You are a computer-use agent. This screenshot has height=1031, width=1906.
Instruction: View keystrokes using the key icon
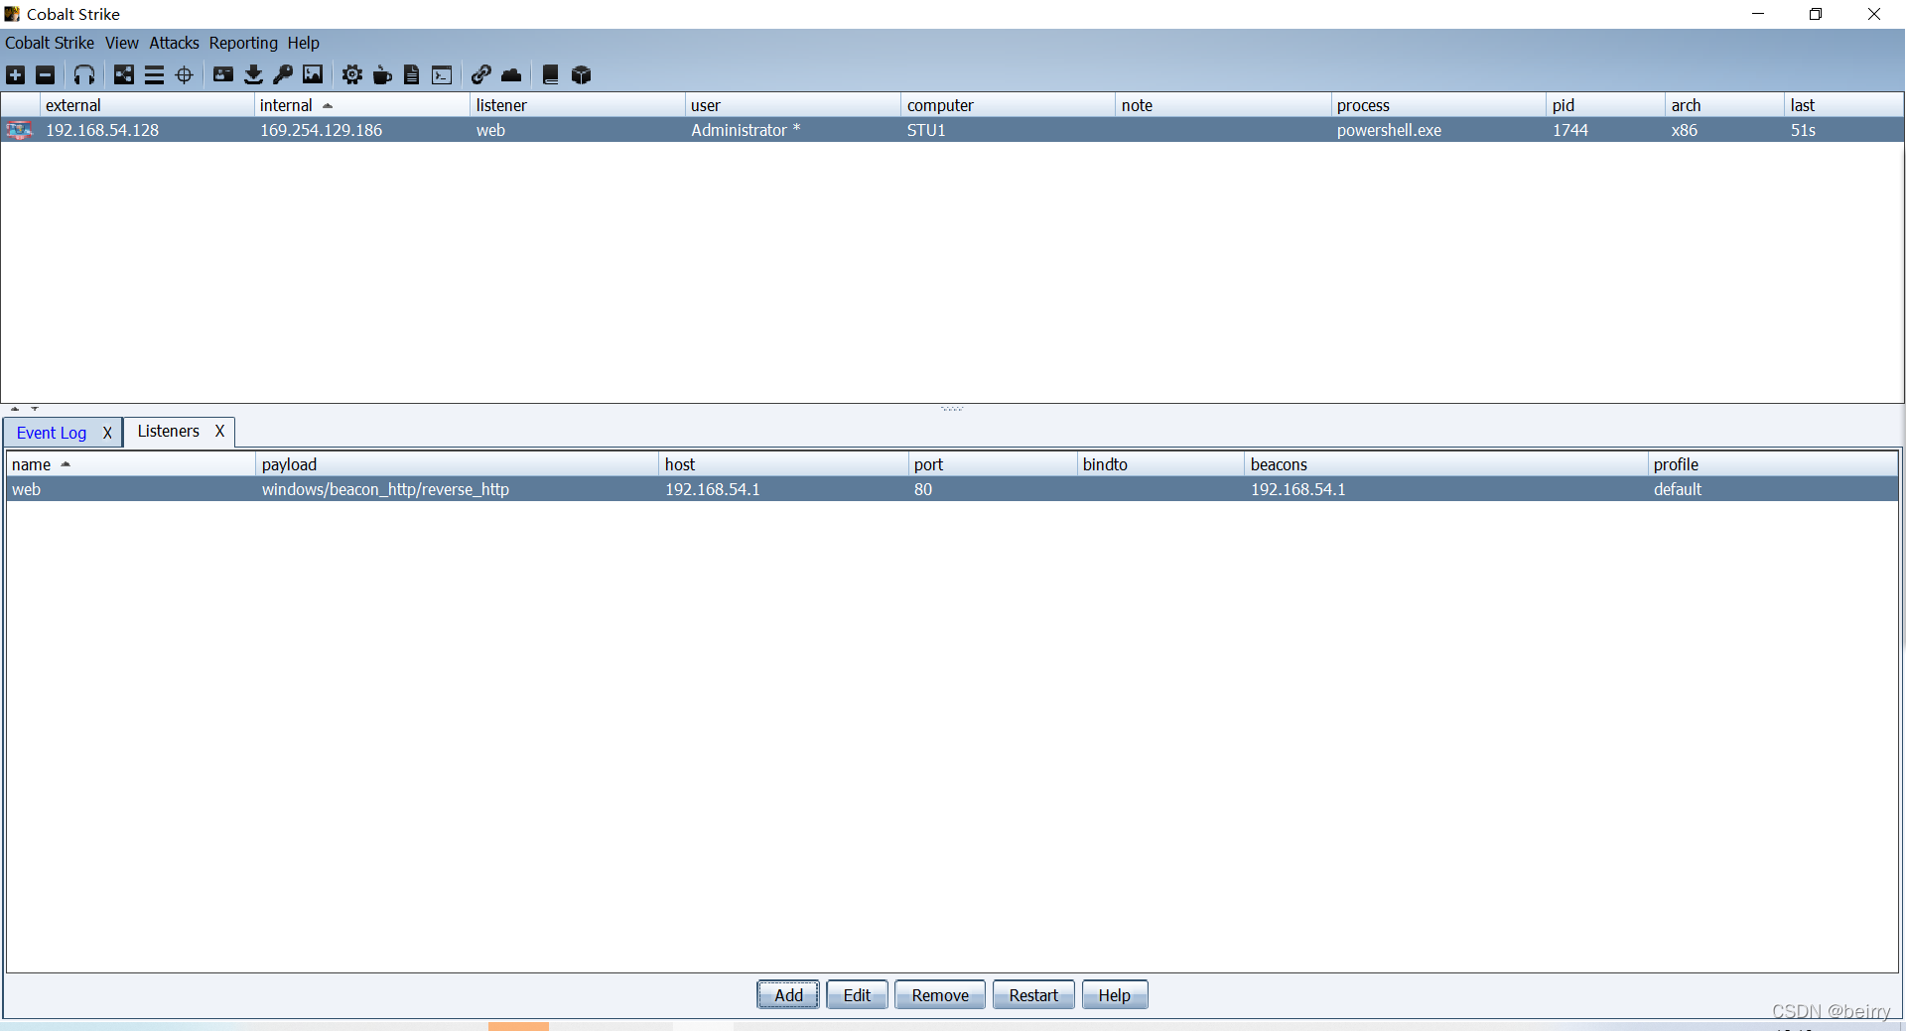(x=283, y=75)
